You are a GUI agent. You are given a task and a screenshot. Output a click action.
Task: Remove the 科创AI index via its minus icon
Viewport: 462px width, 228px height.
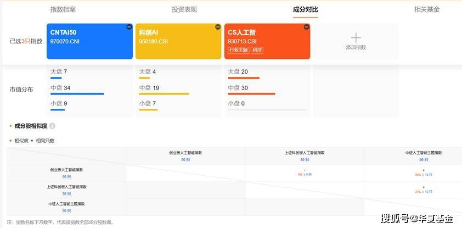218,27
